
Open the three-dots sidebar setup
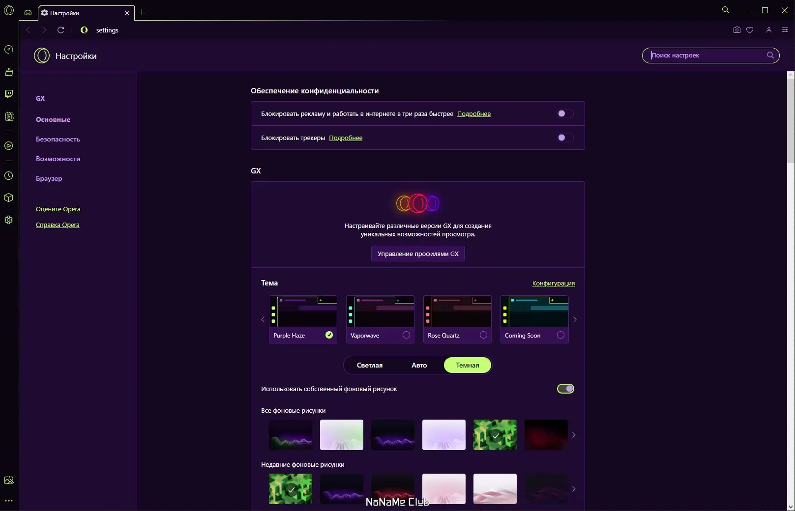click(x=9, y=501)
